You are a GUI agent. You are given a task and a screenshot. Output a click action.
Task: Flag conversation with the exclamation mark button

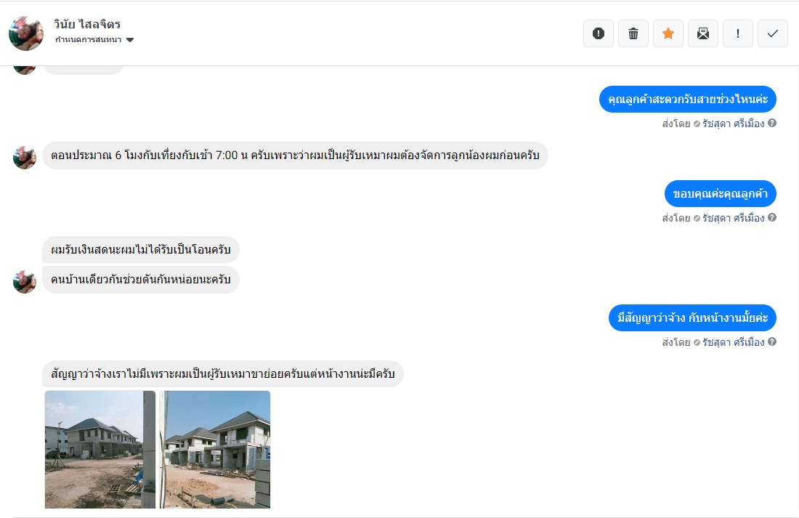tap(738, 33)
